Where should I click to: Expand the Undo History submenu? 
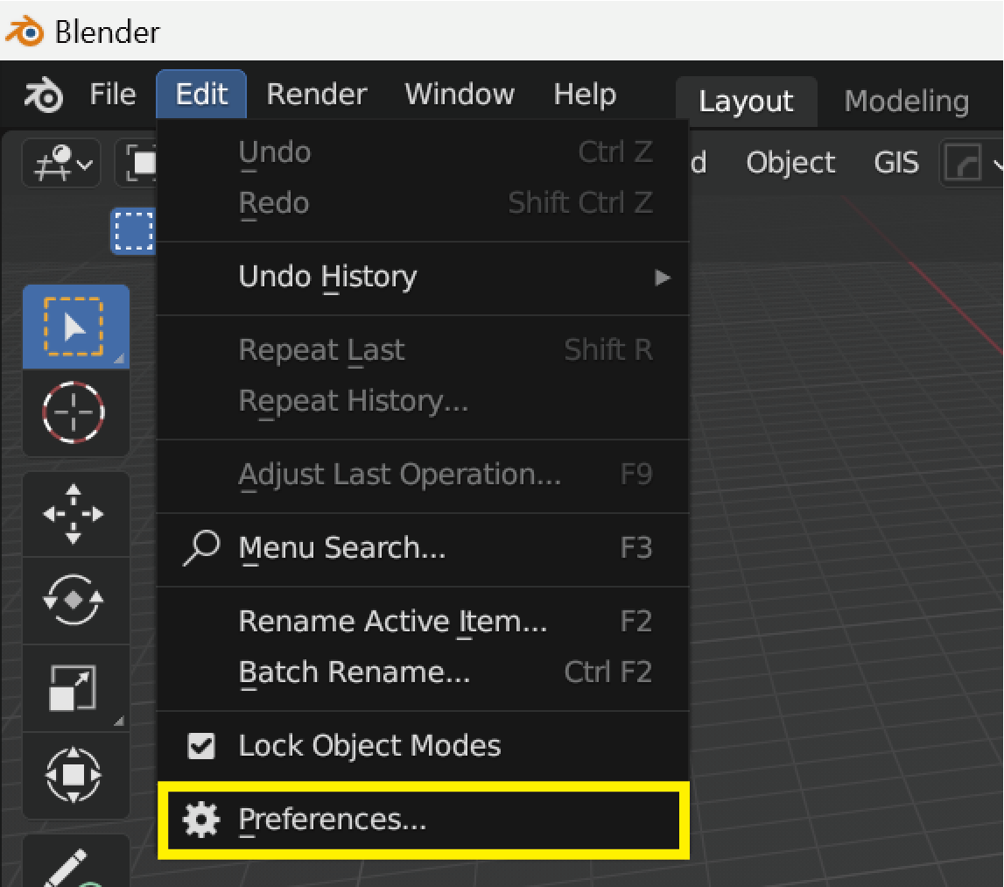click(423, 278)
